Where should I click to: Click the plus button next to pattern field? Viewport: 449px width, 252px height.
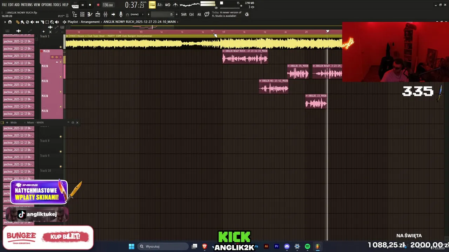tap(176, 14)
